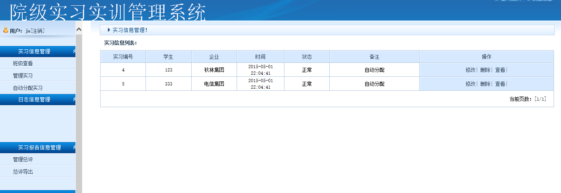Open 自动分配实习 in the sidebar
561x193 pixels.
click(28, 88)
